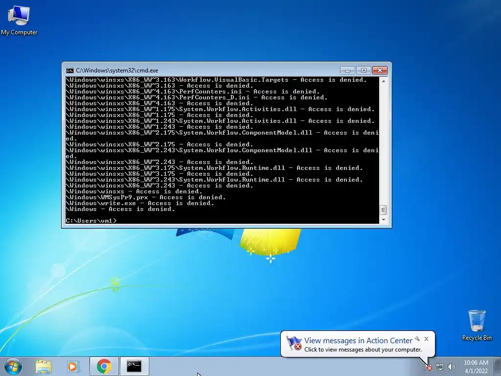Click the \Windows\winsxs - Access is denied line
This screenshot has width=501, height=376.
tap(134, 191)
